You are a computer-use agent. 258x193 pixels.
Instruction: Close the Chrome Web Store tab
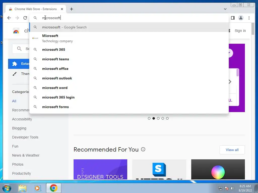click(62, 9)
